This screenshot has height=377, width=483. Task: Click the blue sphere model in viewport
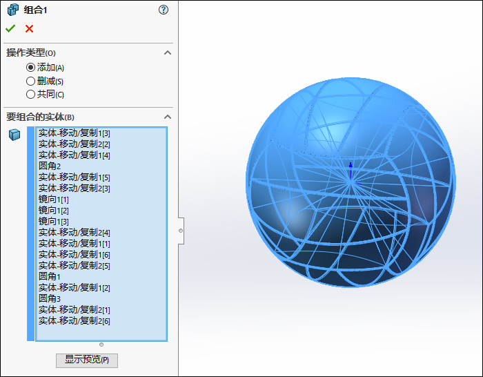click(x=351, y=182)
